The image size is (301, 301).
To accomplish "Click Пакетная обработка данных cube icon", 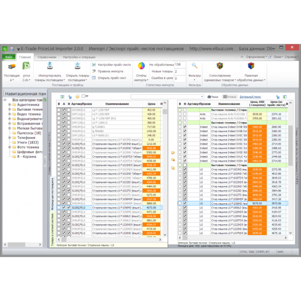I will pos(251,66).
